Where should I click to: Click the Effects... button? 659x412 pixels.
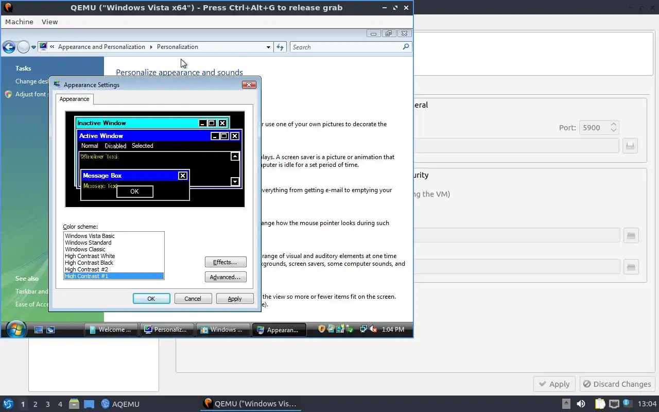pyautogui.click(x=226, y=262)
